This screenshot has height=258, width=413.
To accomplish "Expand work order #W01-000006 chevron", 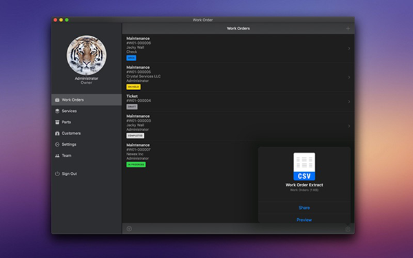I will point(349,48).
